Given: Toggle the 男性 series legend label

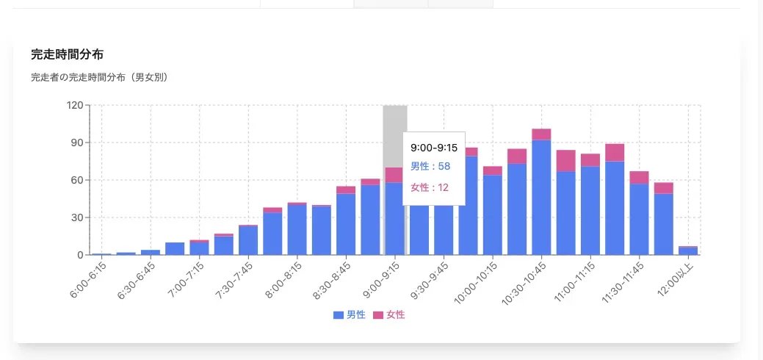Looking at the screenshot, I should 356,315.
